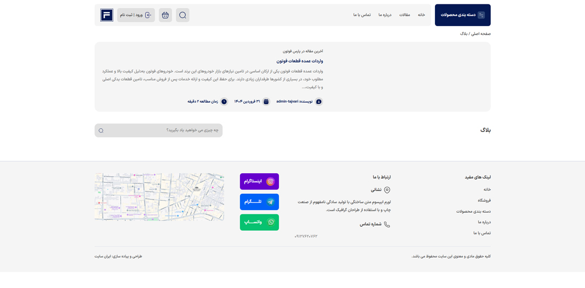Open the footer link خانه
585x288 pixels.
(487, 189)
